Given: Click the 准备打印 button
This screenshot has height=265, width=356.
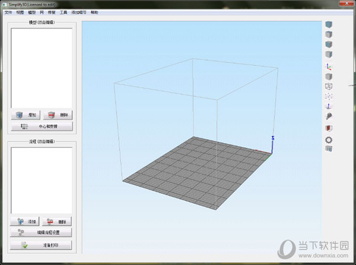Looking at the screenshot, I should click(x=41, y=245).
